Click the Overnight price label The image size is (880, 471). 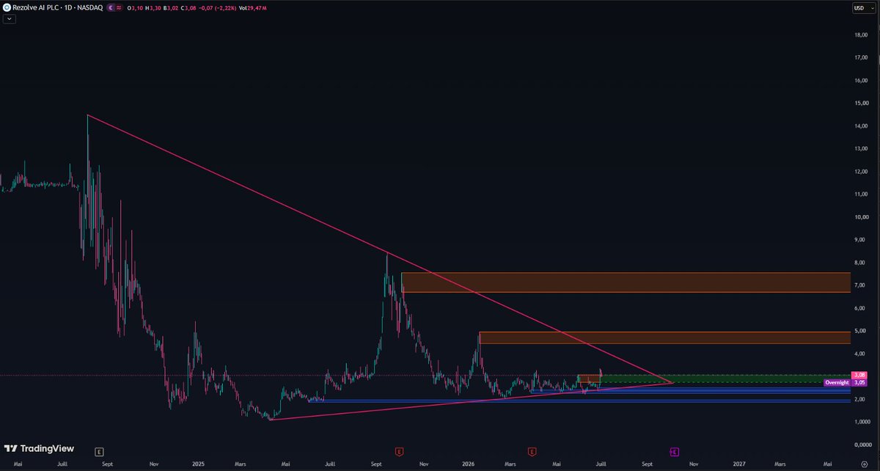[x=836, y=382]
